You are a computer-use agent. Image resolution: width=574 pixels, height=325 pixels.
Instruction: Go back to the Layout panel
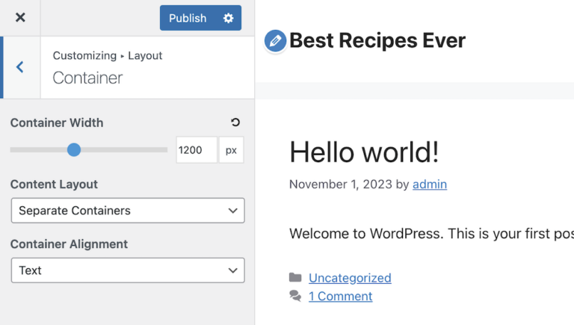(x=20, y=67)
